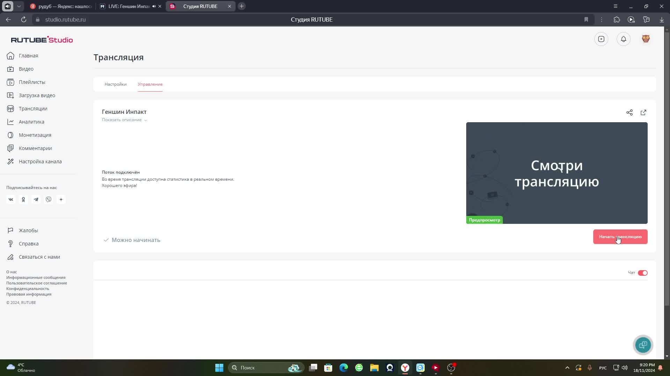Show hidden tray icons chevron
This screenshot has width=670, height=376.
[567, 368]
